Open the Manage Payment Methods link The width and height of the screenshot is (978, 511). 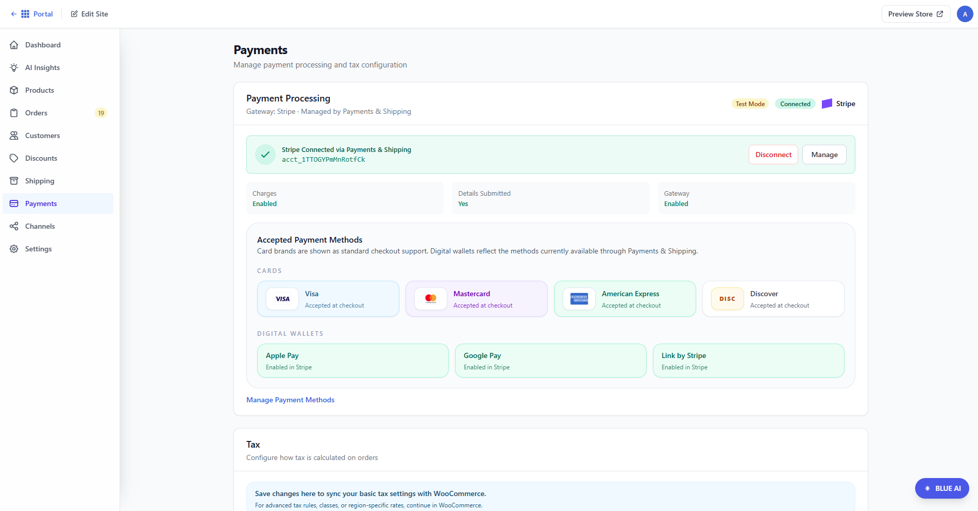click(x=290, y=400)
